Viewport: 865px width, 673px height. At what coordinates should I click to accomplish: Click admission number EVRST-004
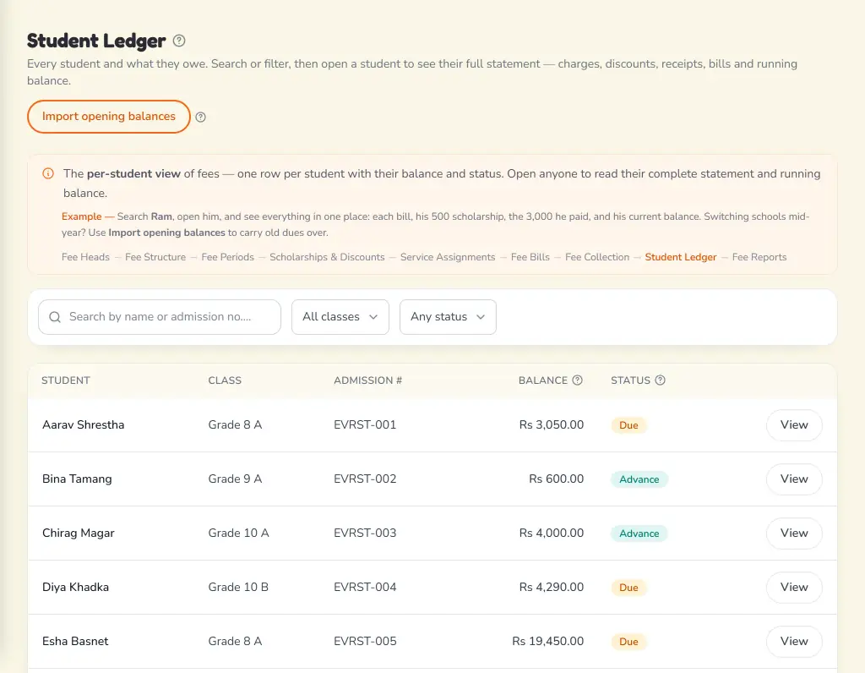pos(365,587)
